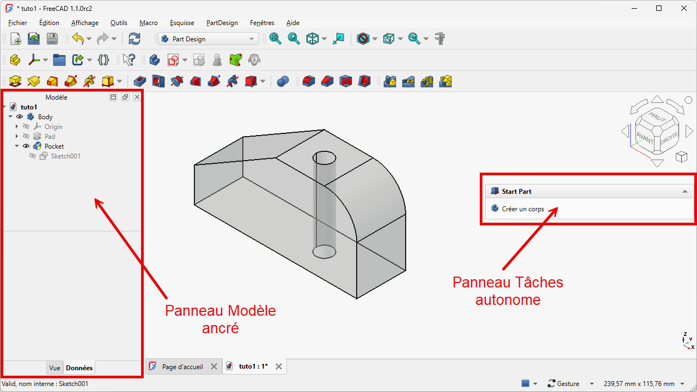Expand the Origin tree node
The width and height of the screenshot is (697, 392).
17,127
